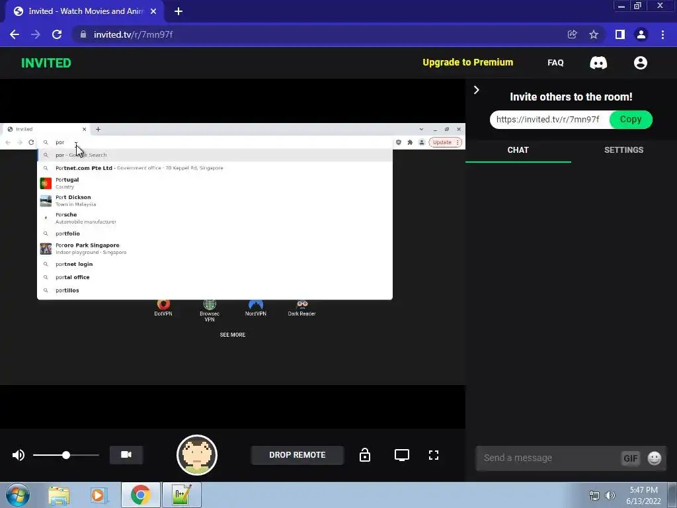Click the invite URL field

click(549, 120)
